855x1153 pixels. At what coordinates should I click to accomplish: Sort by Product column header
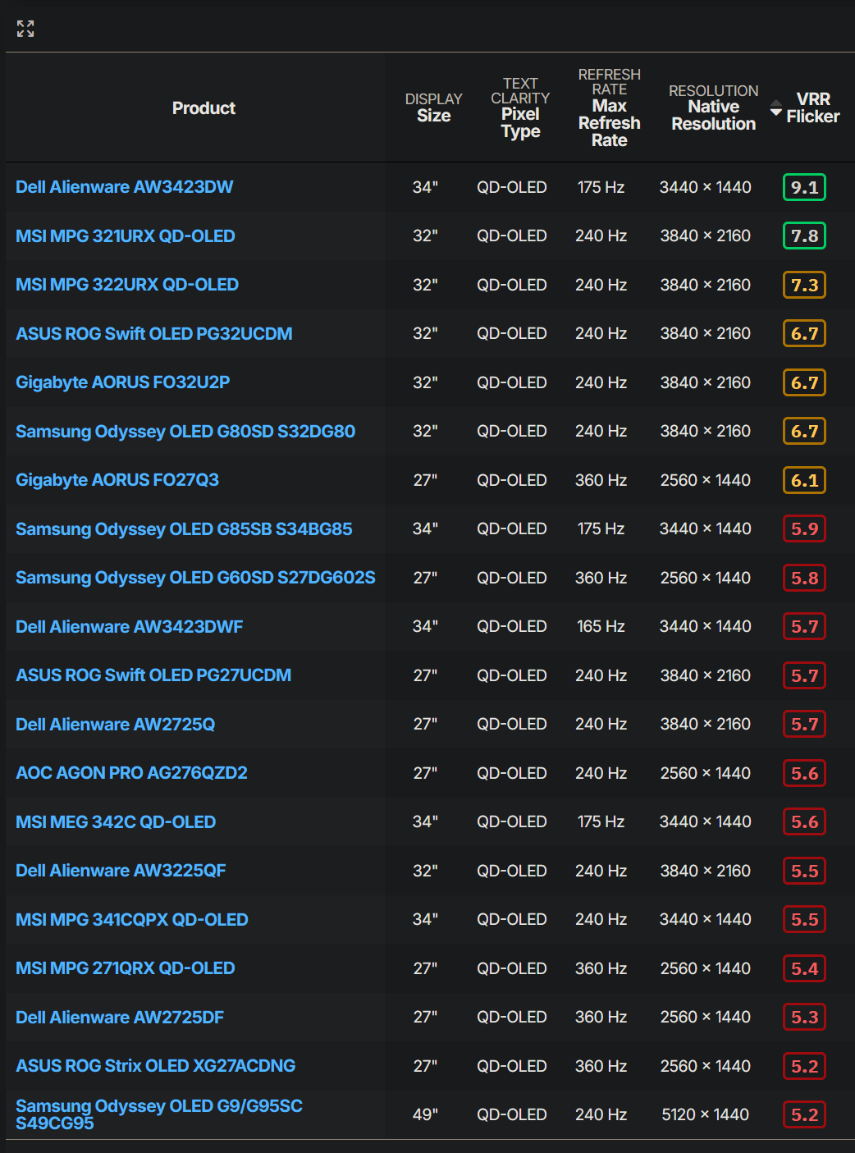point(203,108)
